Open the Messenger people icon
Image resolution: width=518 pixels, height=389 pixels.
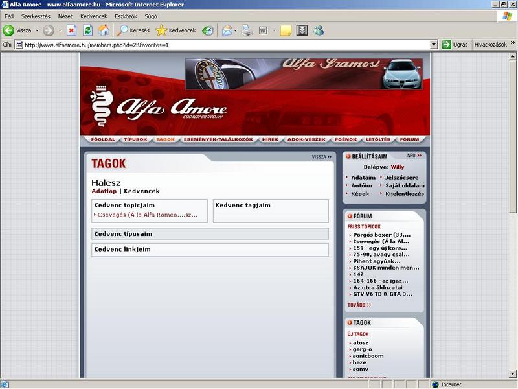click(319, 30)
